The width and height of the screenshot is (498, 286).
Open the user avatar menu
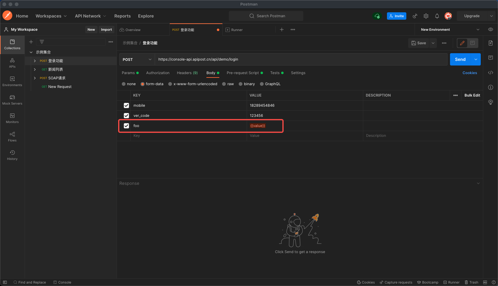(448, 16)
